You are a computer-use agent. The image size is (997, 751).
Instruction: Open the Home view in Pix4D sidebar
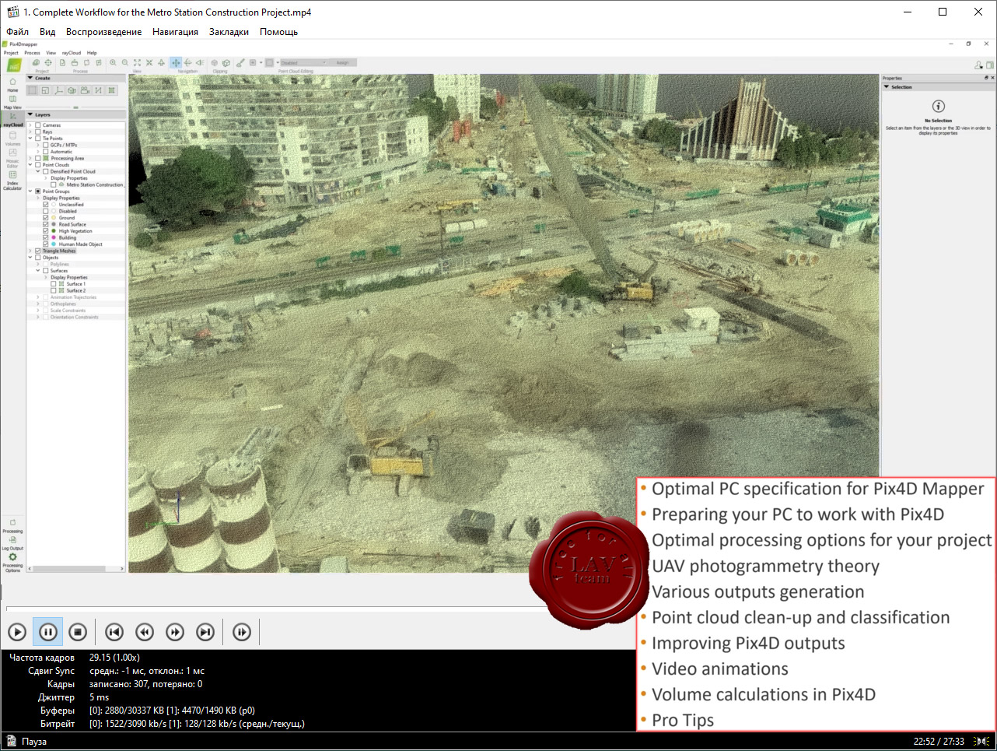pyautogui.click(x=12, y=84)
